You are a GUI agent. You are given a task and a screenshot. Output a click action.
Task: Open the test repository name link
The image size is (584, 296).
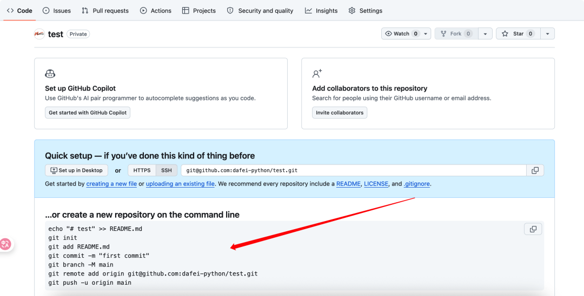56,34
